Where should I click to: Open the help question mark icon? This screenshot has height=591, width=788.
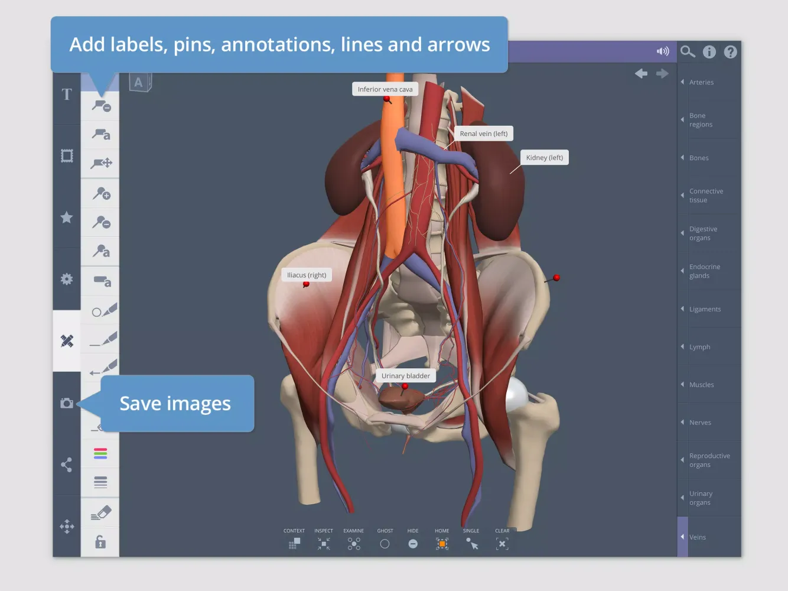[x=731, y=52]
